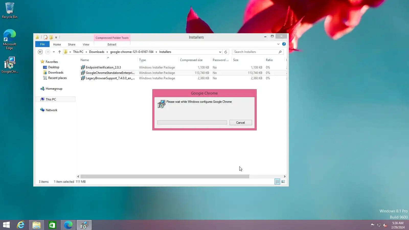Open the Recycle Bin desktop icon

pyautogui.click(x=10, y=10)
